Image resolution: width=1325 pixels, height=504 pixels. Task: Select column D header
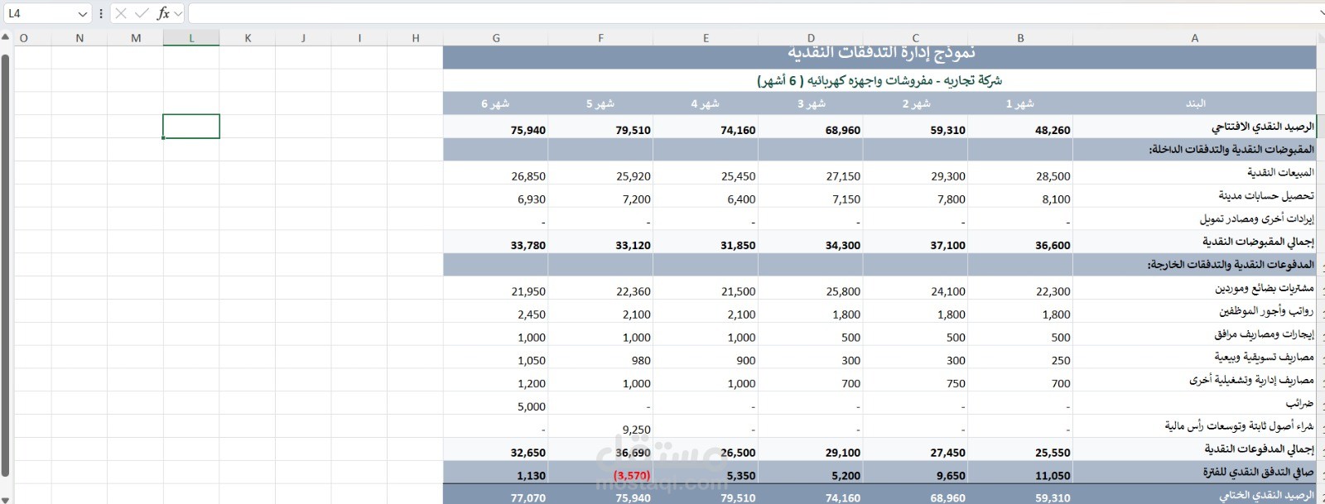(x=811, y=38)
